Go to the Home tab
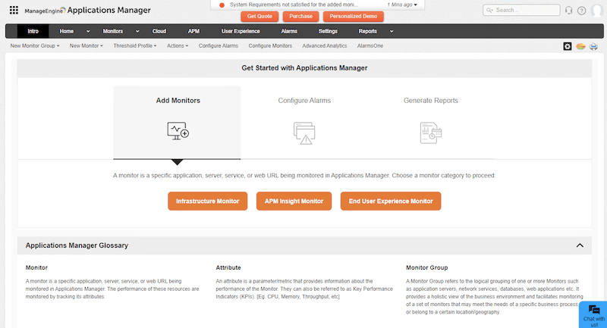 pos(67,31)
